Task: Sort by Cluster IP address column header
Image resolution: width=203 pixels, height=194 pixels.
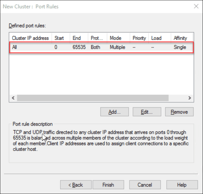Action: point(31,38)
